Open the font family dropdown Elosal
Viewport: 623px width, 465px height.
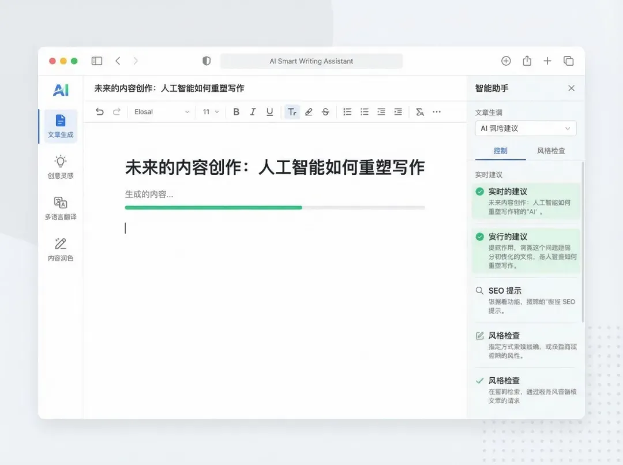coord(162,112)
